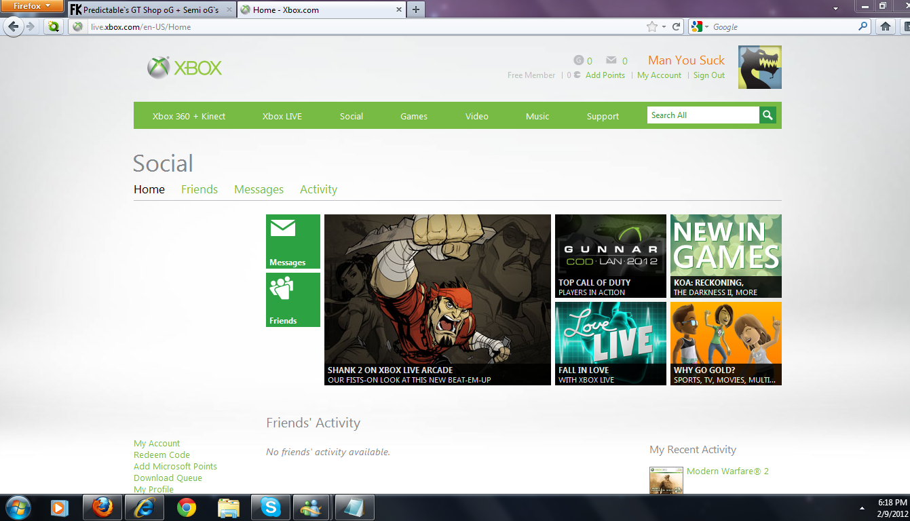Open the Modern Warfare 2 activity link

727,471
